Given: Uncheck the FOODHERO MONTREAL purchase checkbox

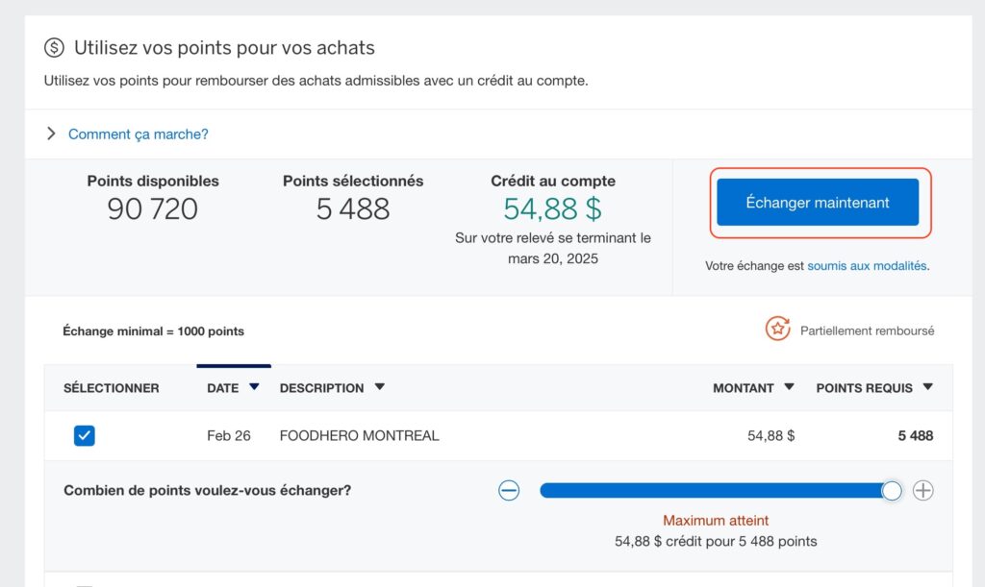Looking at the screenshot, I should (85, 436).
